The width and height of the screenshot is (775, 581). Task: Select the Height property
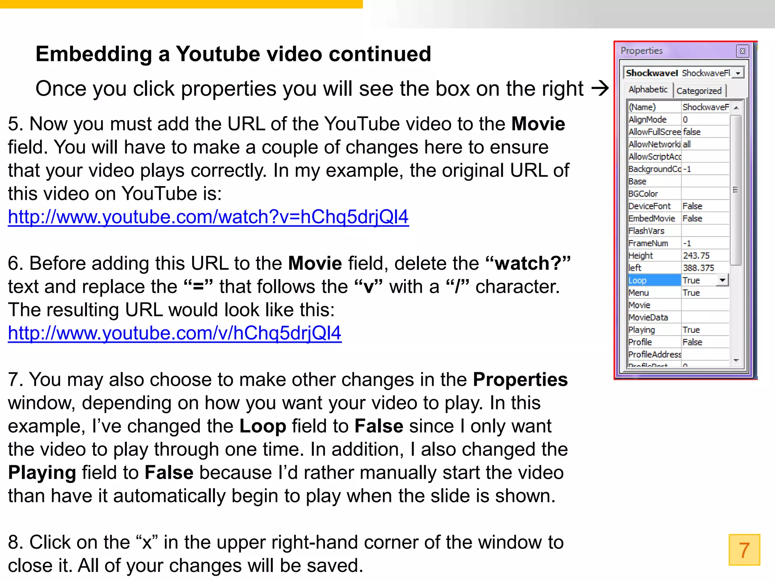654,255
